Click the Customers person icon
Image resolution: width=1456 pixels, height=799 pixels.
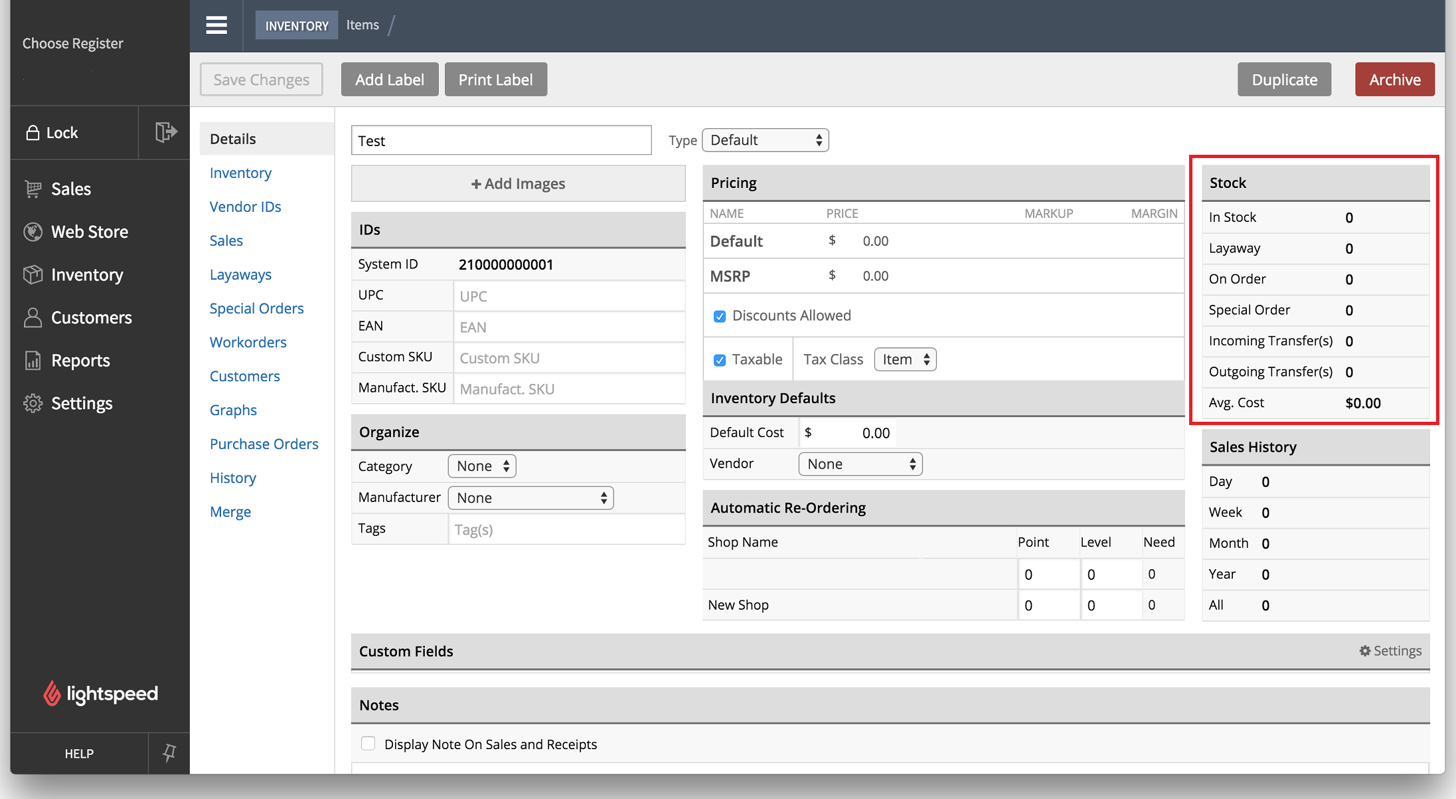pos(33,317)
